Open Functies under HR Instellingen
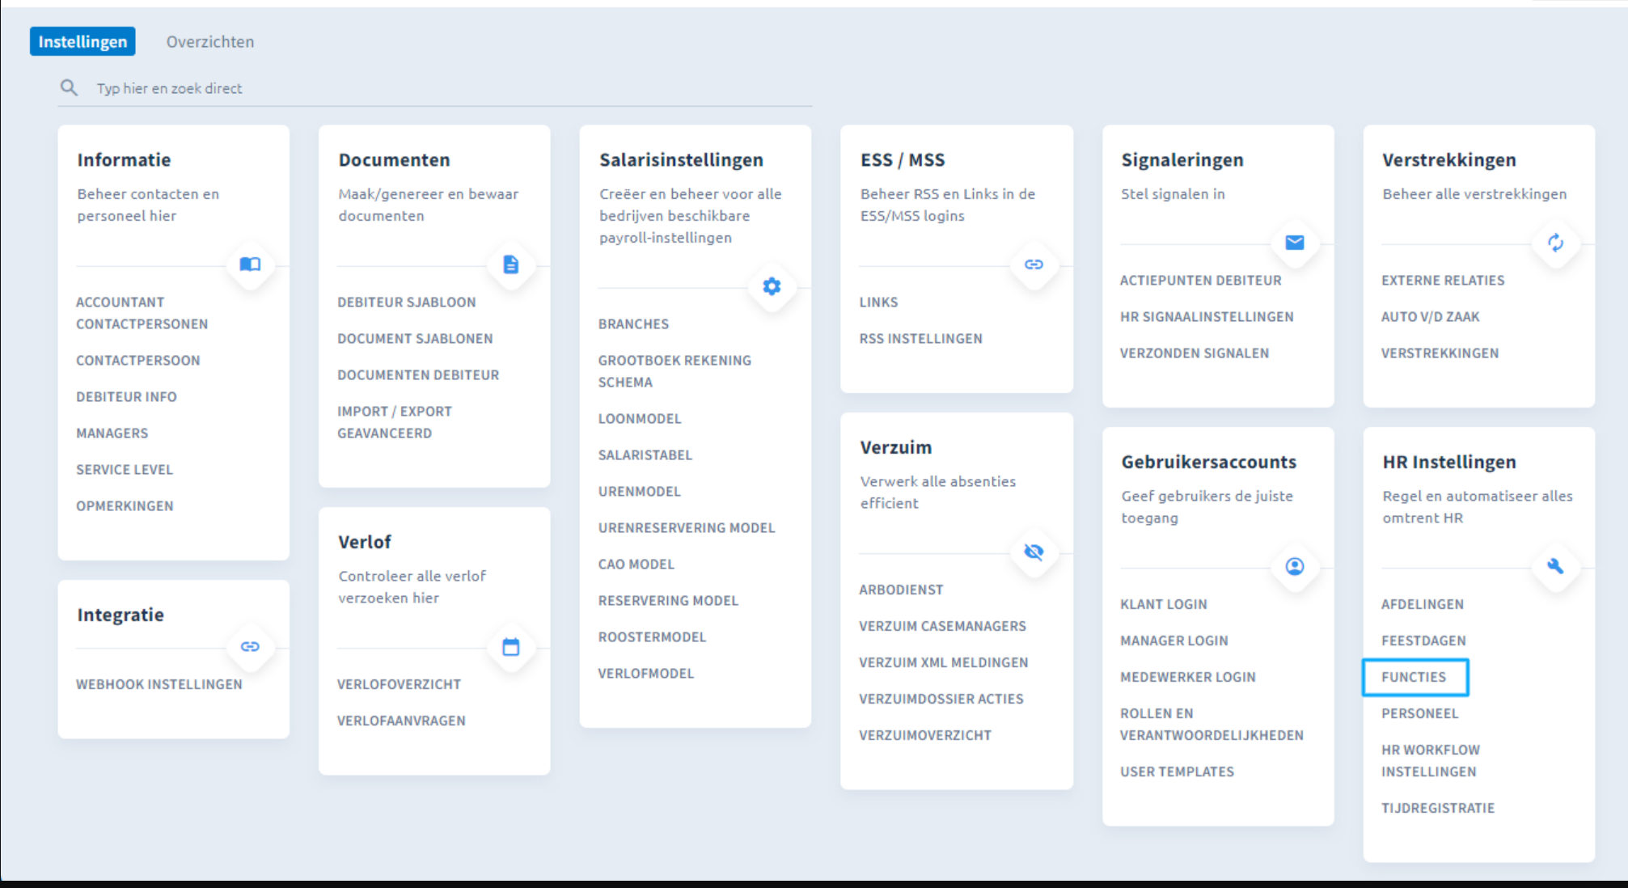Image resolution: width=1628 pixels, height=888 pixels. [x=1414, y=677]
